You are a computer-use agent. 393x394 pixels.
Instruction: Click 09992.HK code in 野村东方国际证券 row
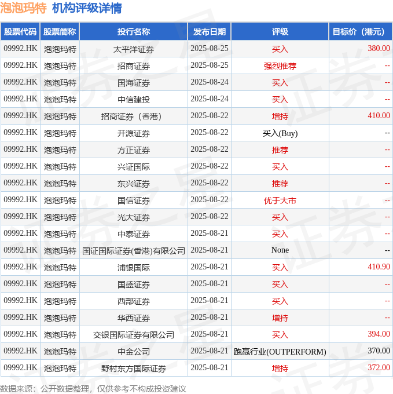pyautogui.click(x=20, y=367)
